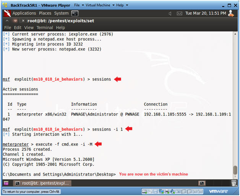The image size is (240, 196).
Task: Click VMware network adapter icon
Action: (161, 191)
